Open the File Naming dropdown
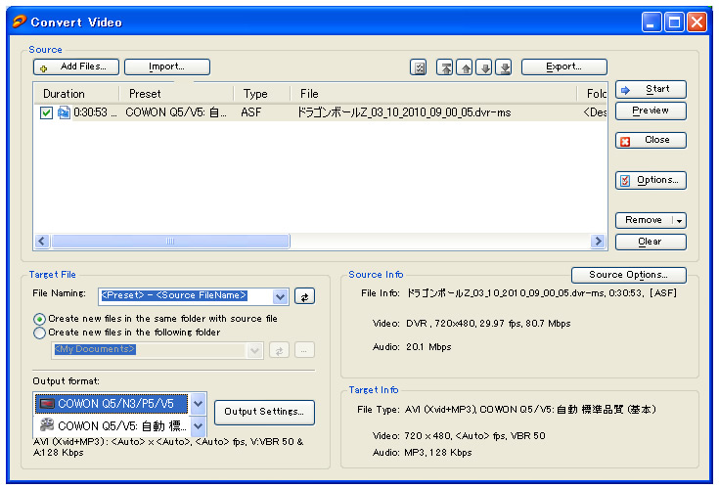 [x=280, y=297]
